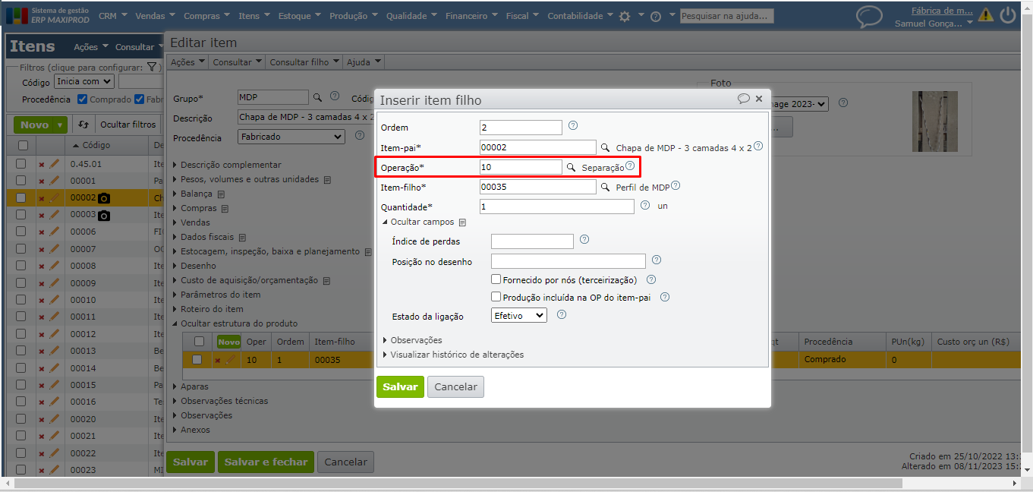Select checkbox of structure row 00035

click(x=197, y=360)
